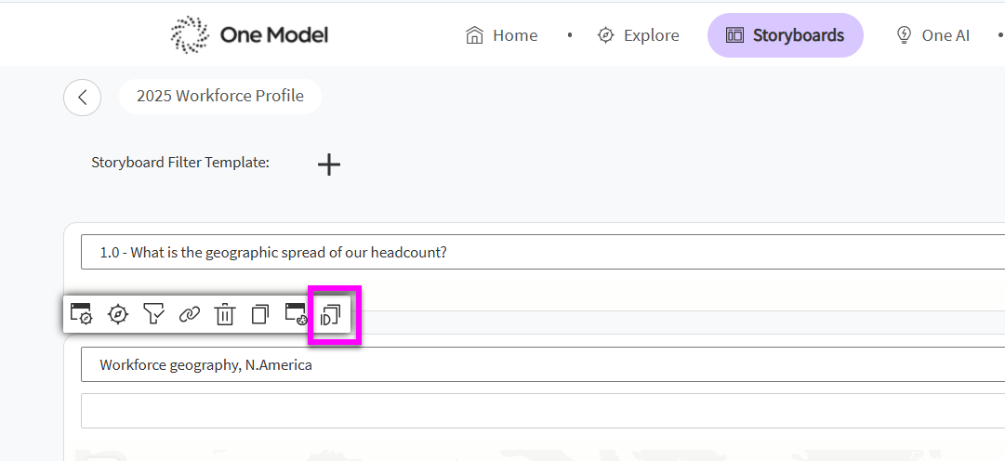The height and width of the screenshot is (461, 1005).
Task: Click the back arrow button
Action: pos(82,98)
